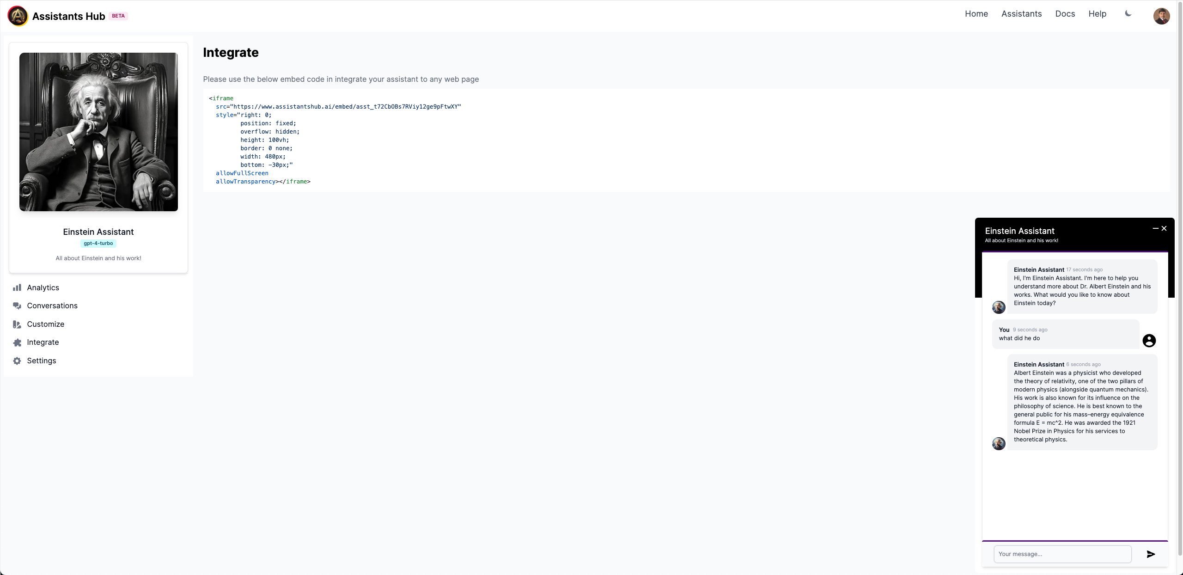Click the Customize palette icon
Screen dimensions: 1183x575
click(17, 324)
